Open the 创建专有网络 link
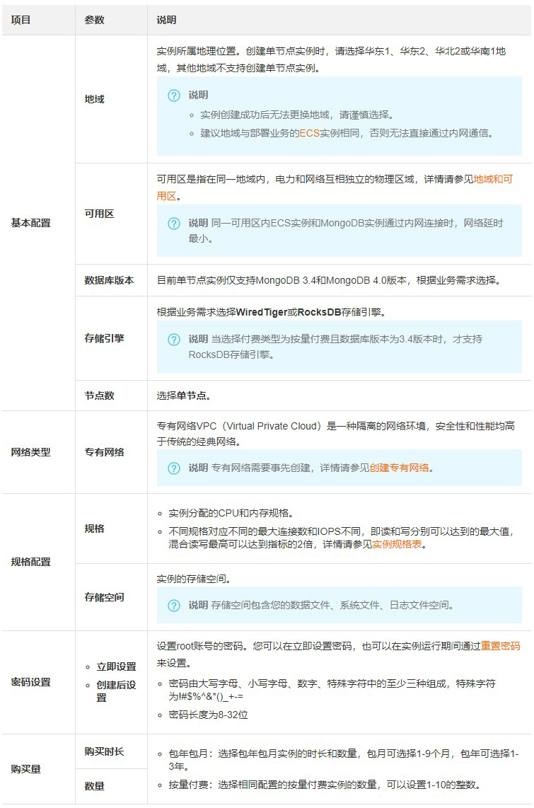 [x=399, y=468]
